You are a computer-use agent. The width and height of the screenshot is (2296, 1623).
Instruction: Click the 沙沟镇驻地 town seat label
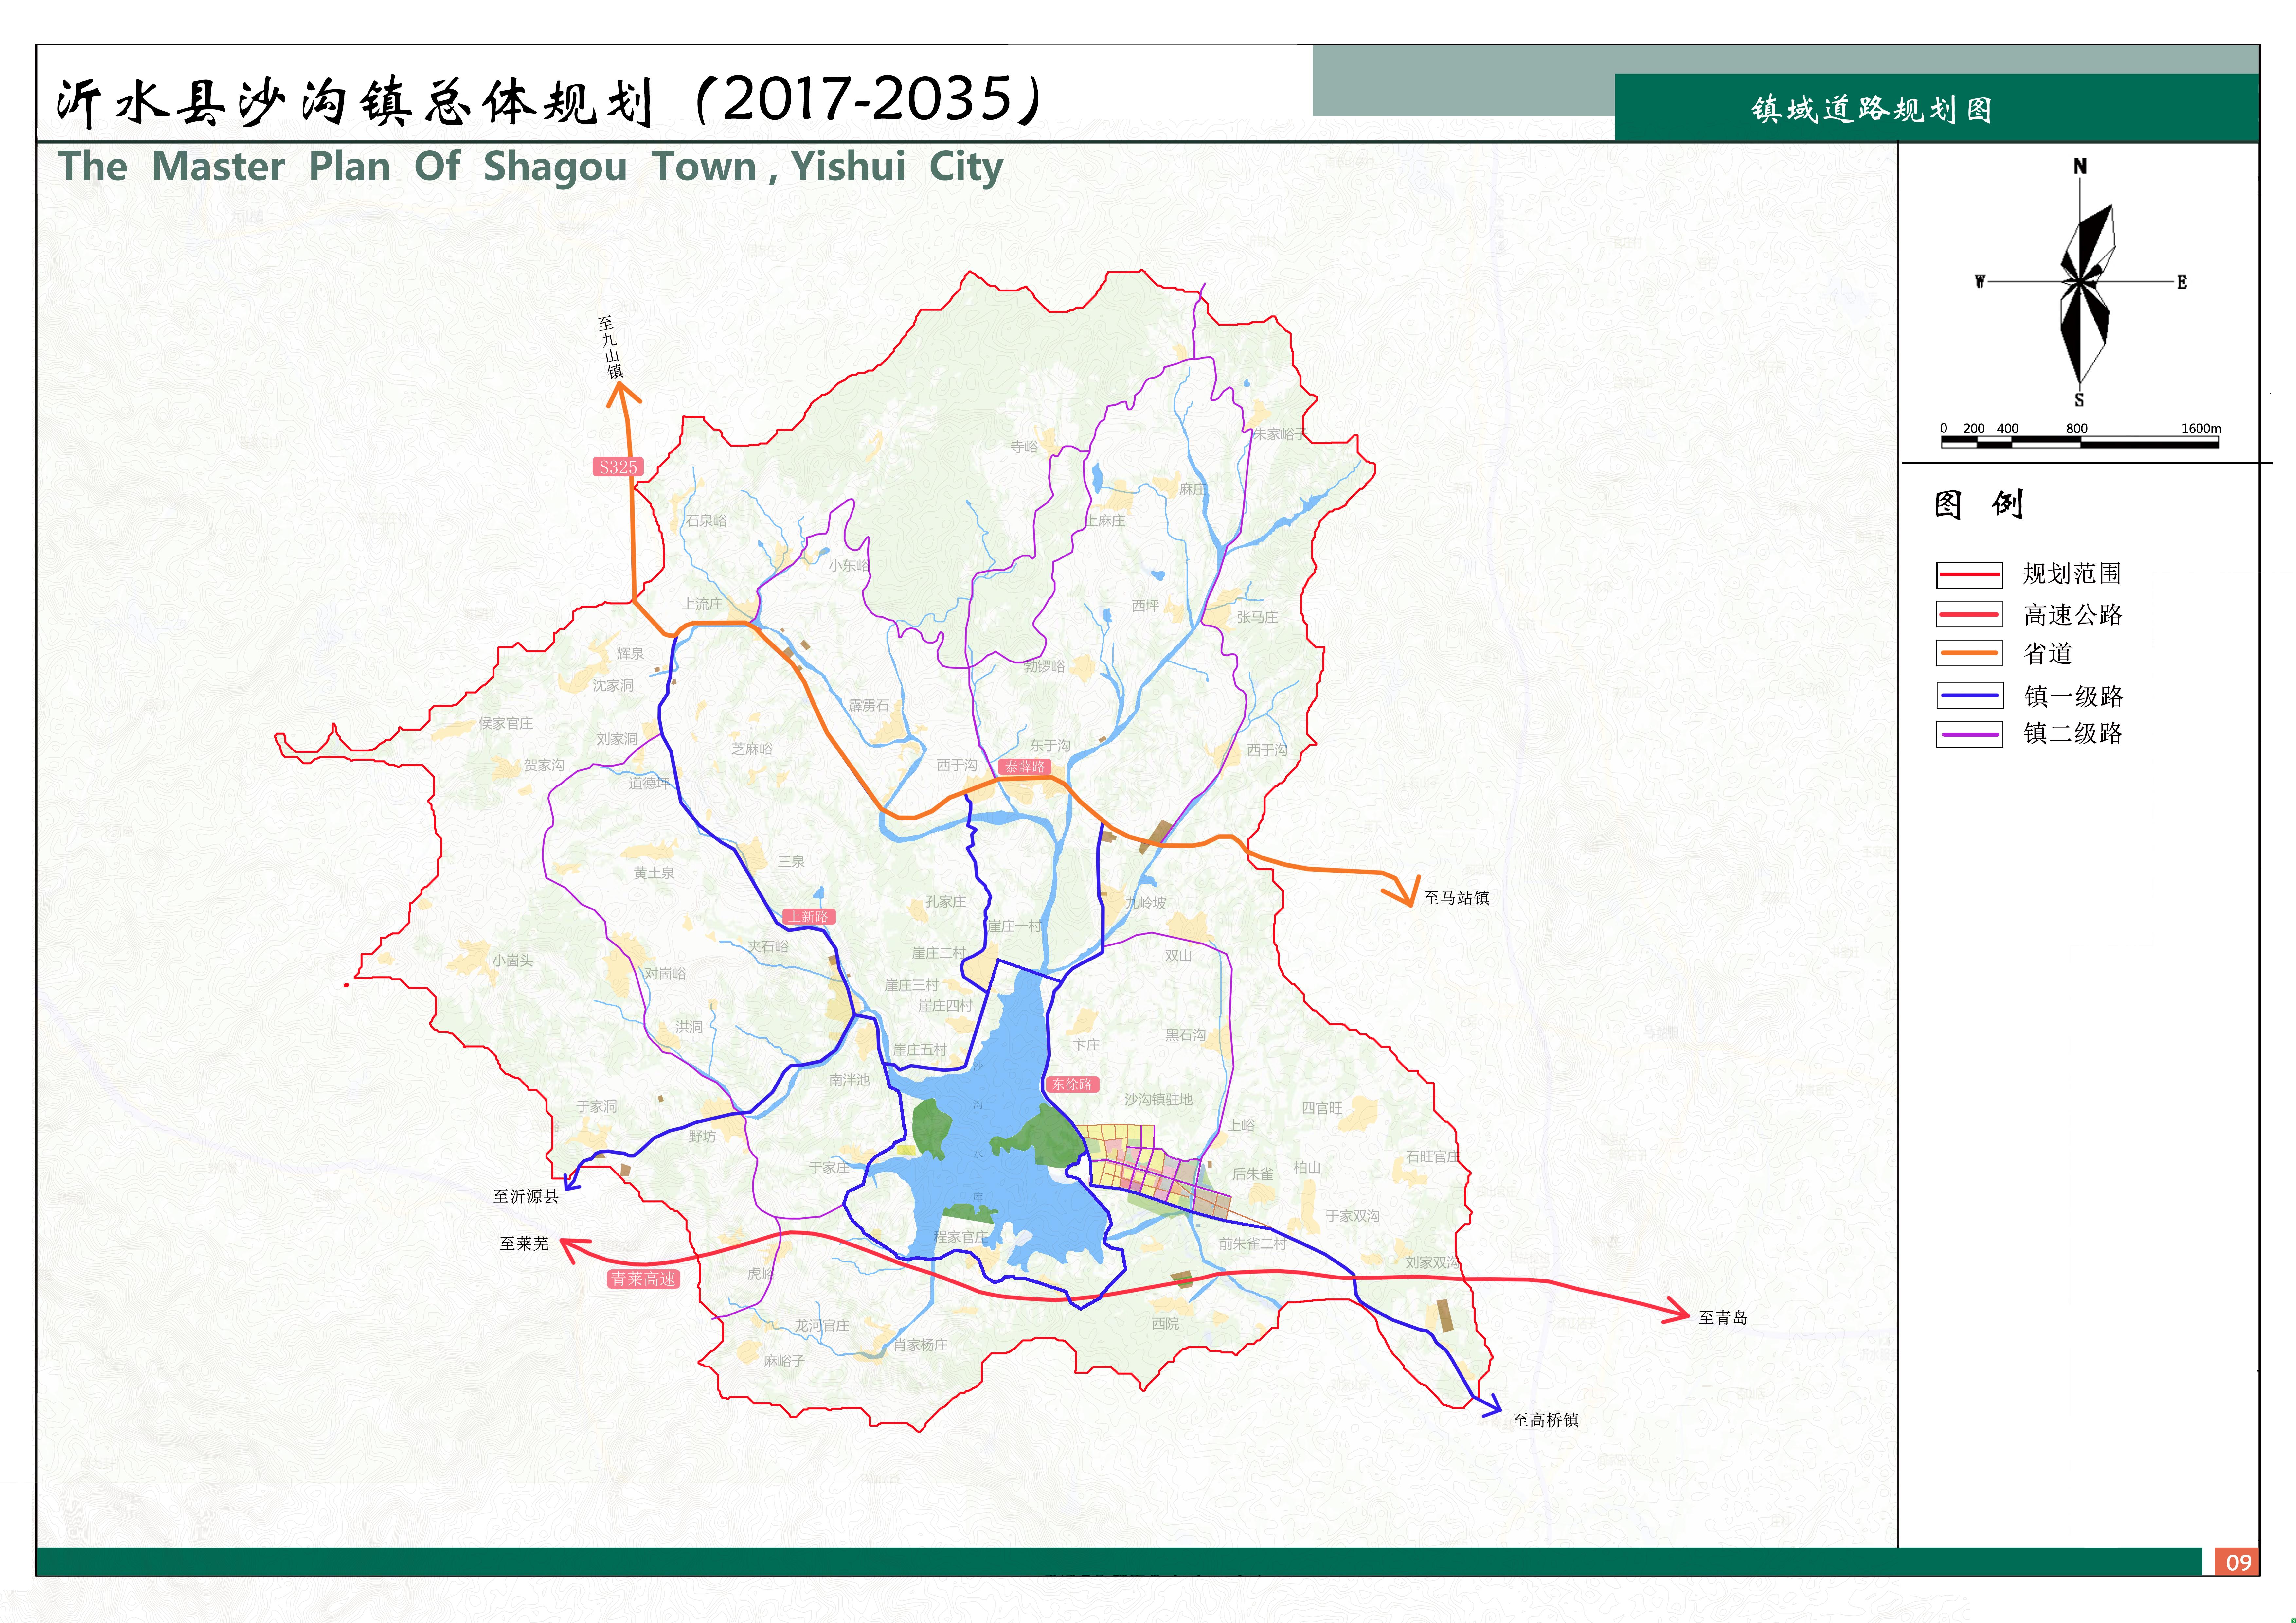[1158, 1099]
